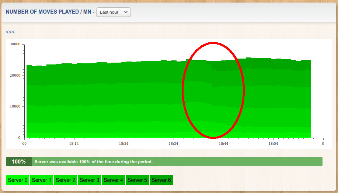
Task: Toggle Server 2 legend swatch
Action: coord(65,180)
